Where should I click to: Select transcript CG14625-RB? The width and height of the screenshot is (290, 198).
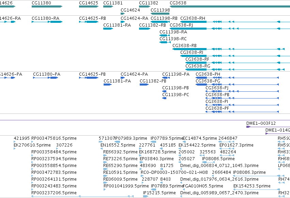click(x=92, y=18)
